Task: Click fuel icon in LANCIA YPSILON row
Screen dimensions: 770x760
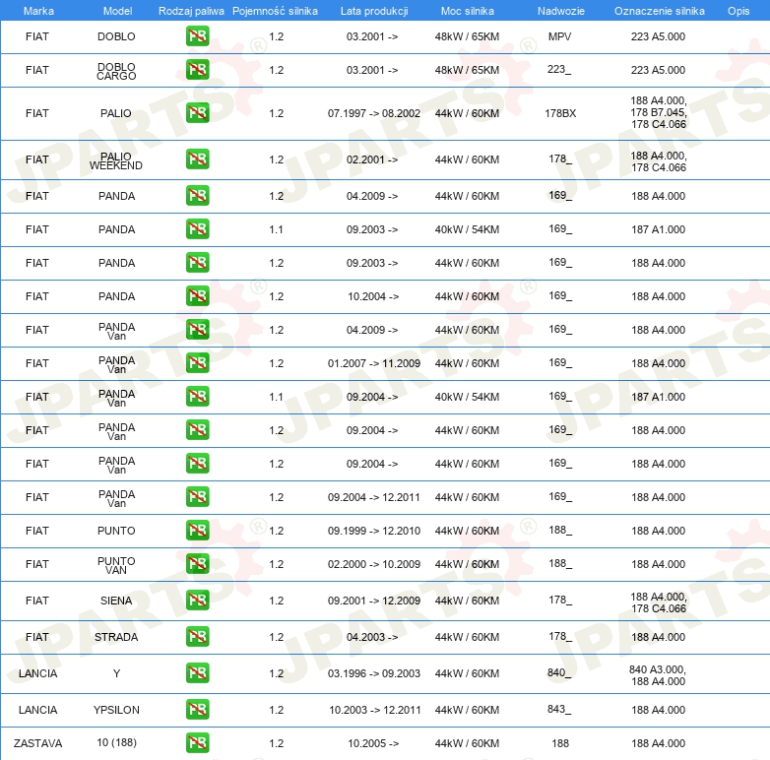Action: coord(197,710)
